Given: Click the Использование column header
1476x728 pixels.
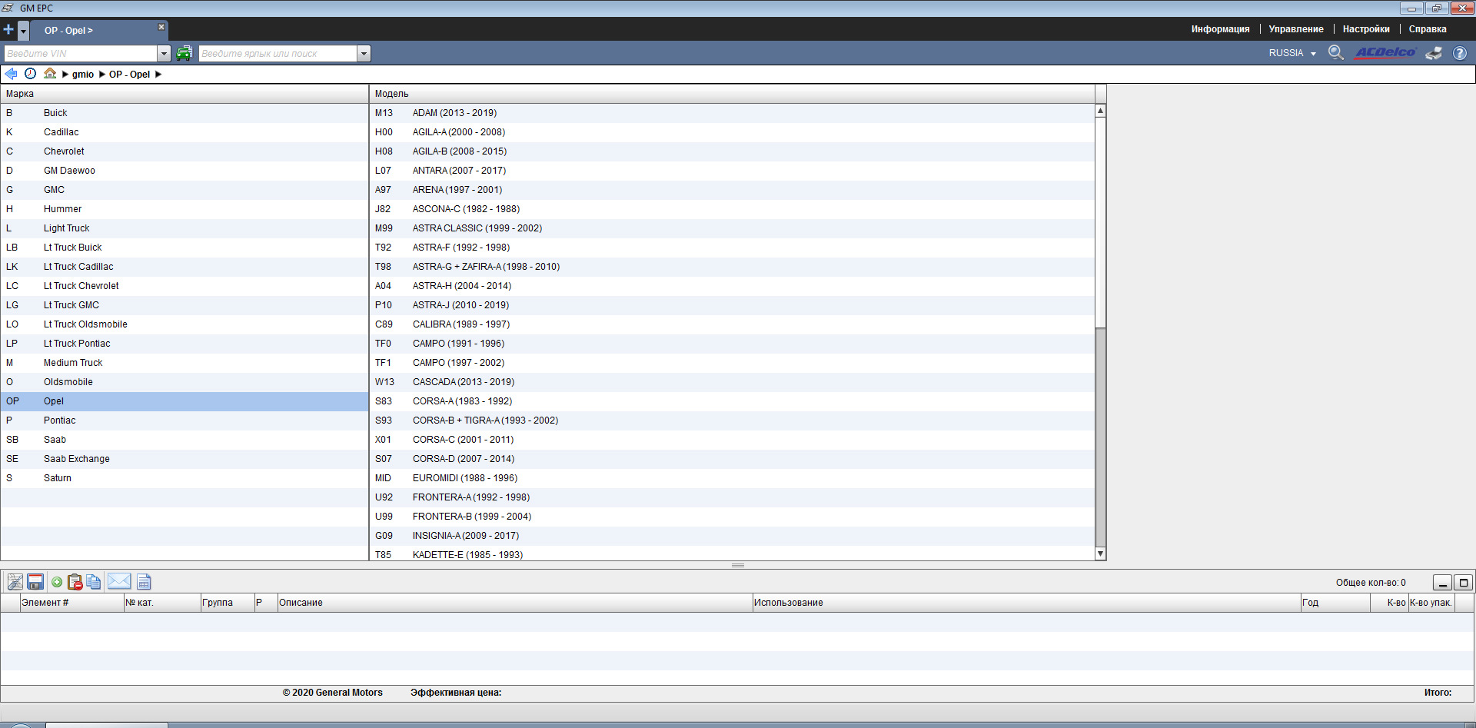Looking at the screenshot, I should click(1026, 603).
